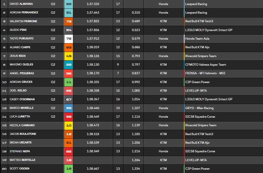Screen dimensions: 263x173
Task: Click Angel Piqueras' lap time 1:38.170
Action: tap(93, 73)
